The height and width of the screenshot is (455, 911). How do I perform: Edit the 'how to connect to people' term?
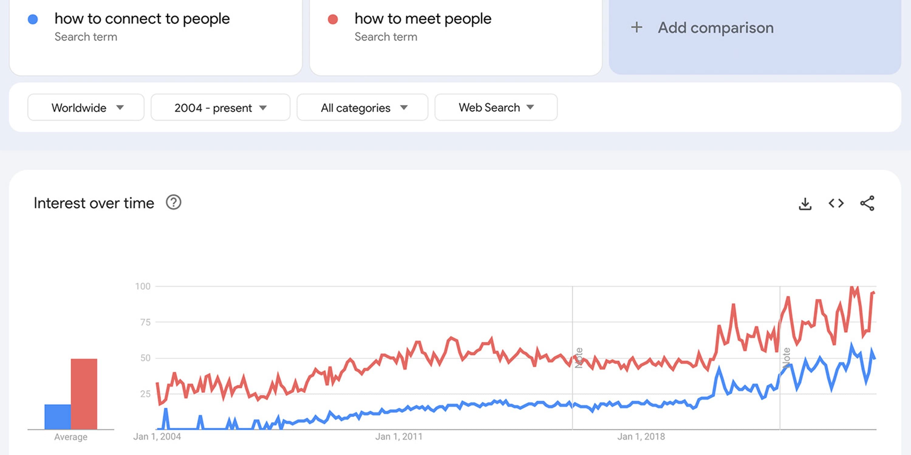(x=142, y=19)
